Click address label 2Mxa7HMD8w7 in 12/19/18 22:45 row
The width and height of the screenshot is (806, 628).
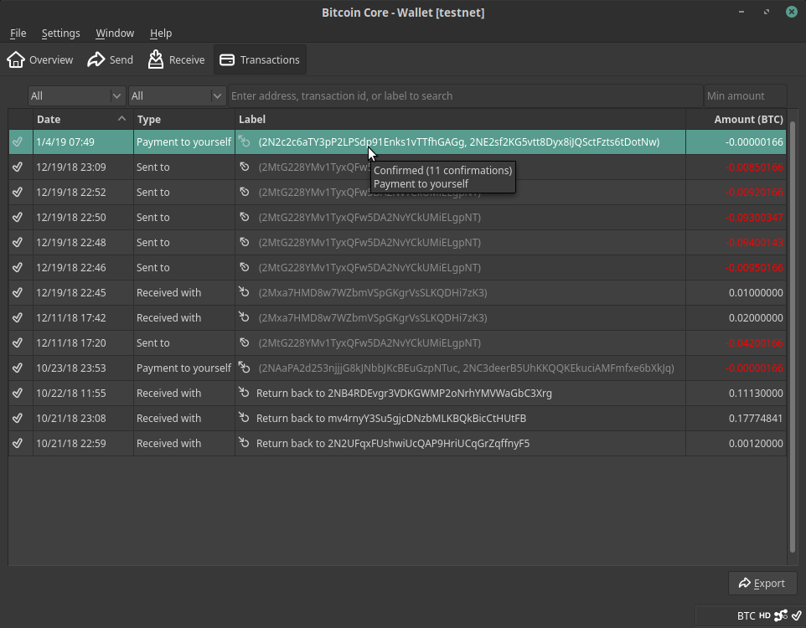pyautogui.click(x=373, y=292)
